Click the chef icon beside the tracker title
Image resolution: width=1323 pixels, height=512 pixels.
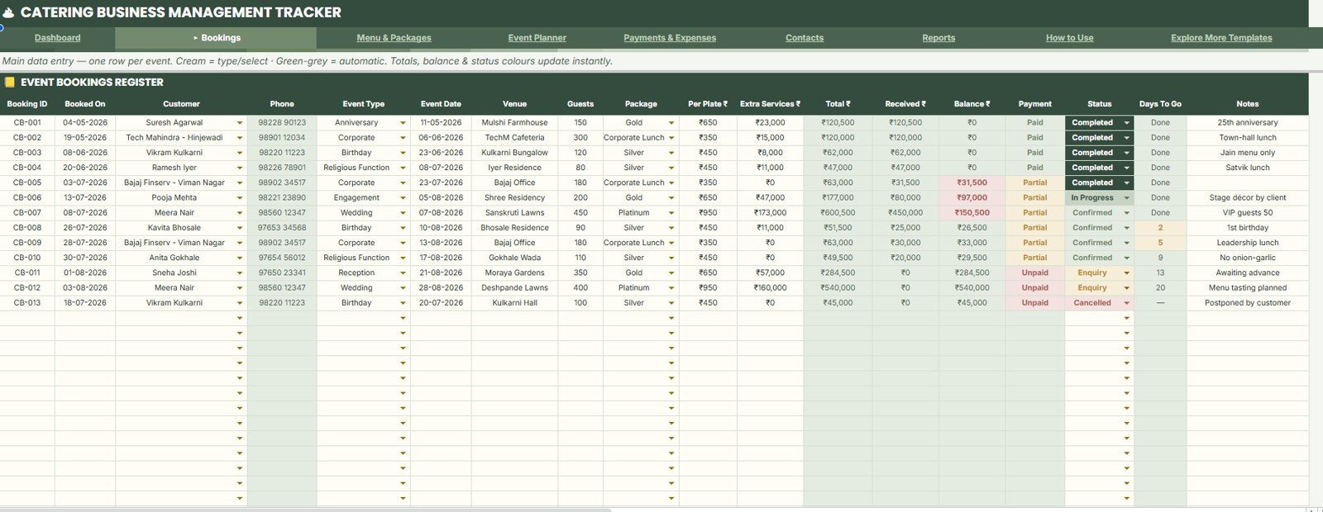(x=8, y=12)
